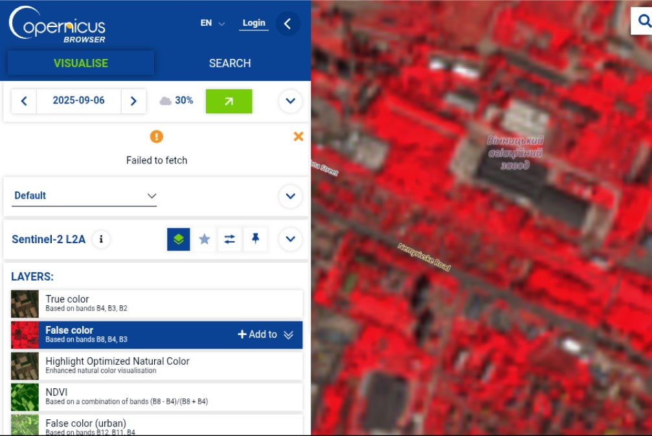The height and width of the screenshot is (436, 652).
Task: Open the compare sliders settings icon
Action: click(230, 239)
